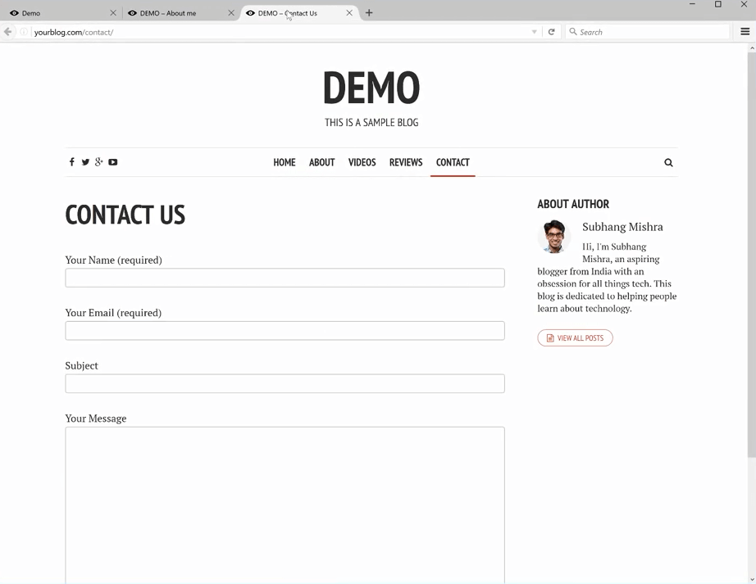Click the THIS IS A SAMPLE BLOG tagline
Viewport: 756px width, 584px height.
pyautogui.click(x=371, y=123)
